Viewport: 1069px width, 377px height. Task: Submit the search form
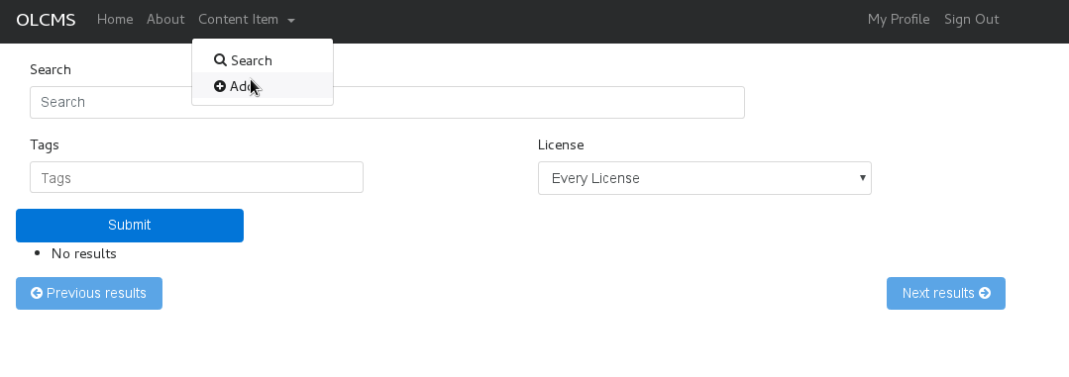click(x=130, y=226)
